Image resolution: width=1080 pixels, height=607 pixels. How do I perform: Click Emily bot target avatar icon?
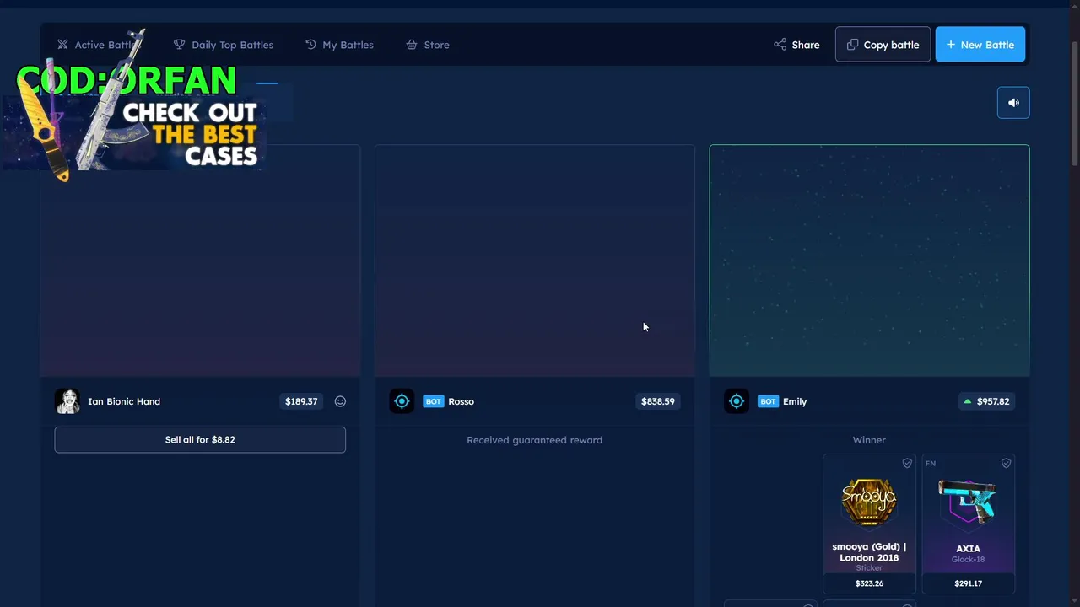(x=737, y=401)
